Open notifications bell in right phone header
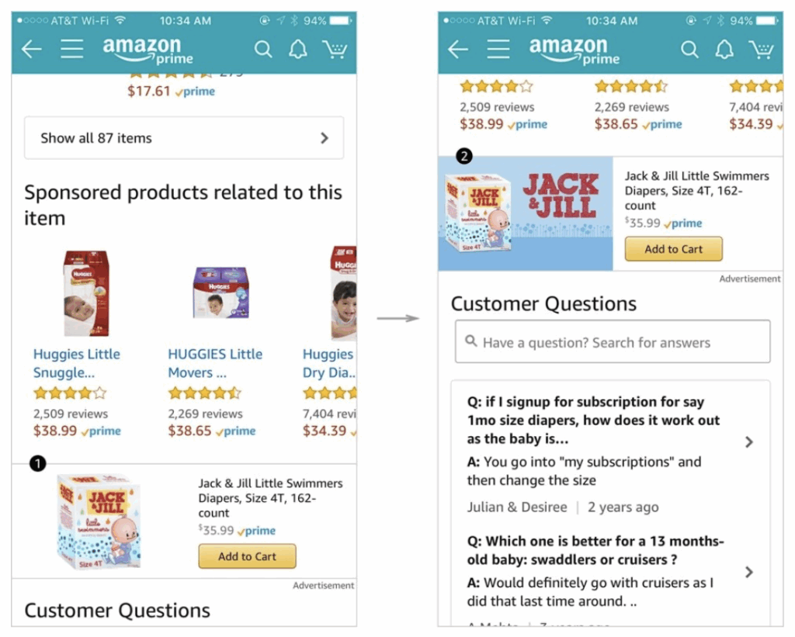This screenshot has width=795, height=637. click(x=724, y=49)
